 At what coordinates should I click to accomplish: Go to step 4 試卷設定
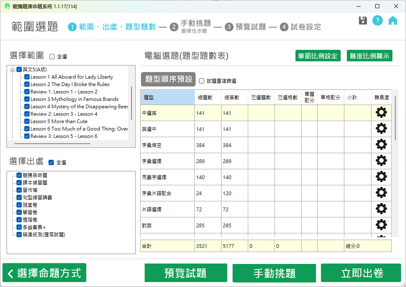pyautogui.click(x=300, y=27)
